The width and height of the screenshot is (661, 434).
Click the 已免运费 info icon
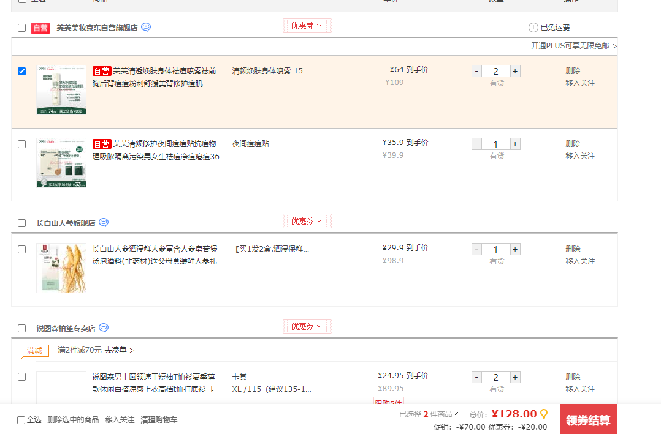[x=533, y=28]
